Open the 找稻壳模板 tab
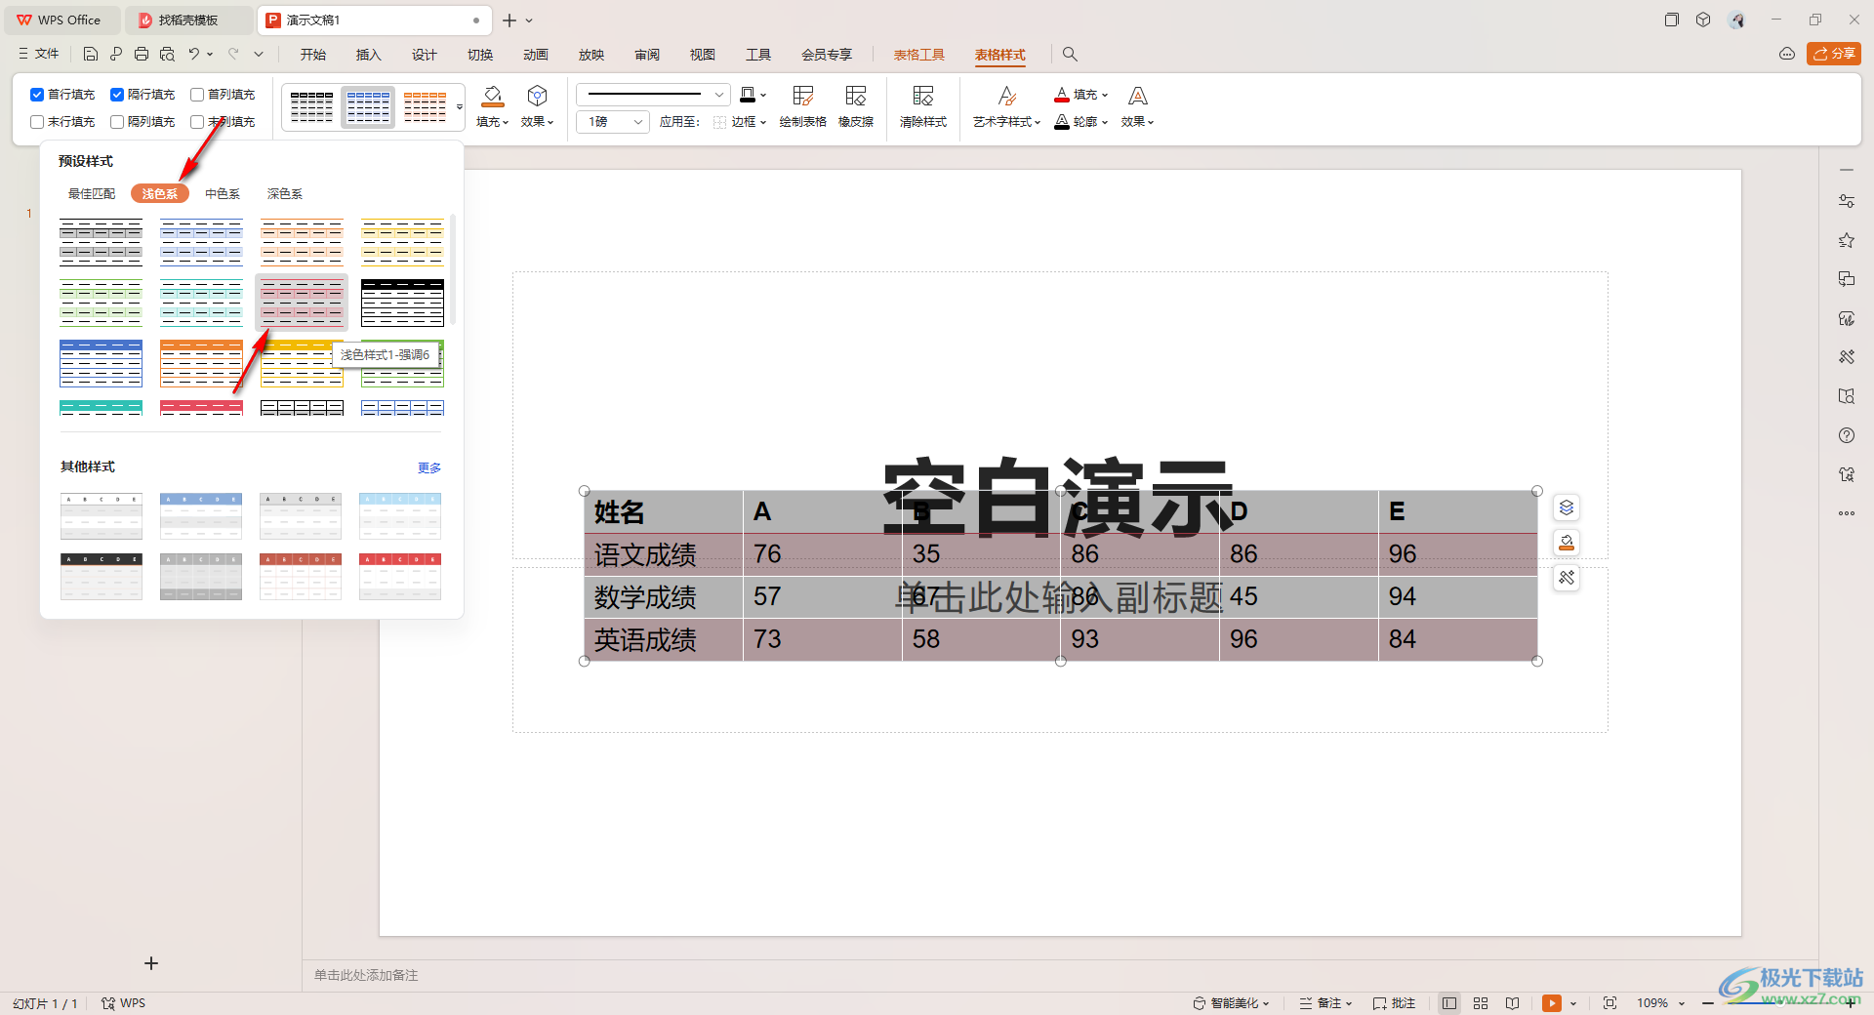Screen dimensions: 1874x1015 [187, 20]
